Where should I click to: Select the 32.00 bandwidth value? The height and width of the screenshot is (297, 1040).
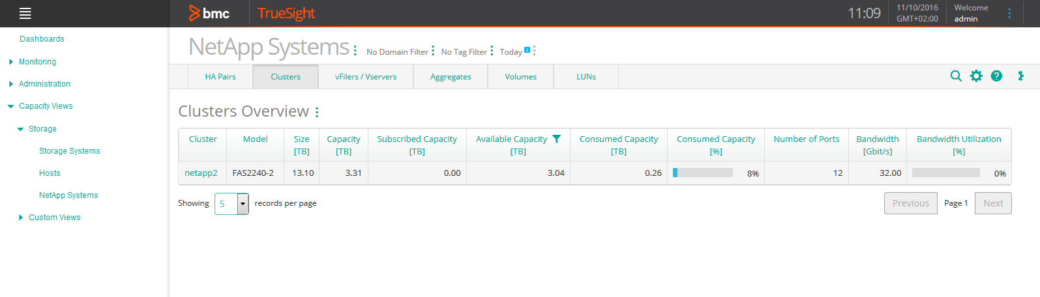891,173
